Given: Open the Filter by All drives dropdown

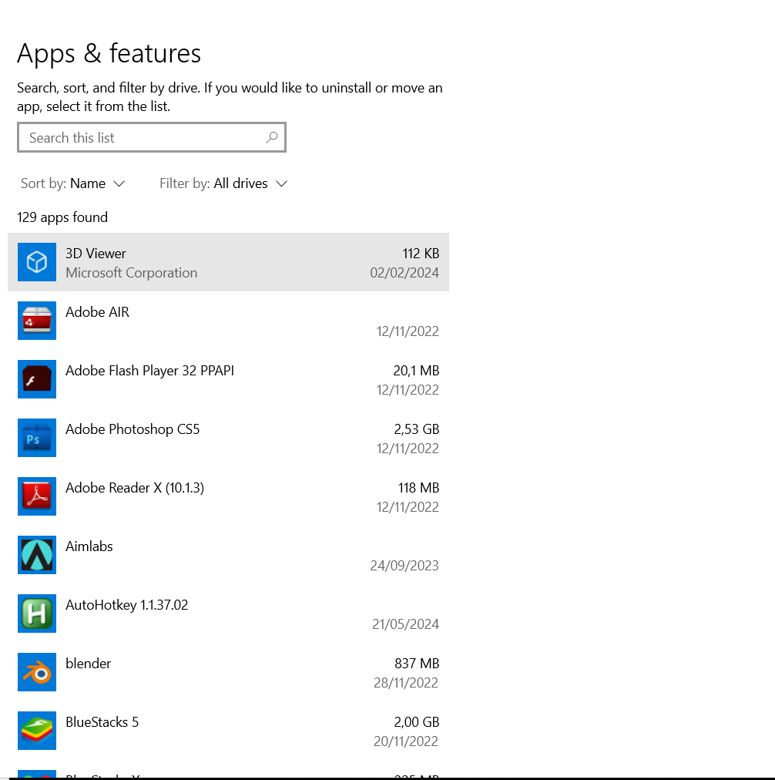Looking at the screenshot, I should point(223,183).
